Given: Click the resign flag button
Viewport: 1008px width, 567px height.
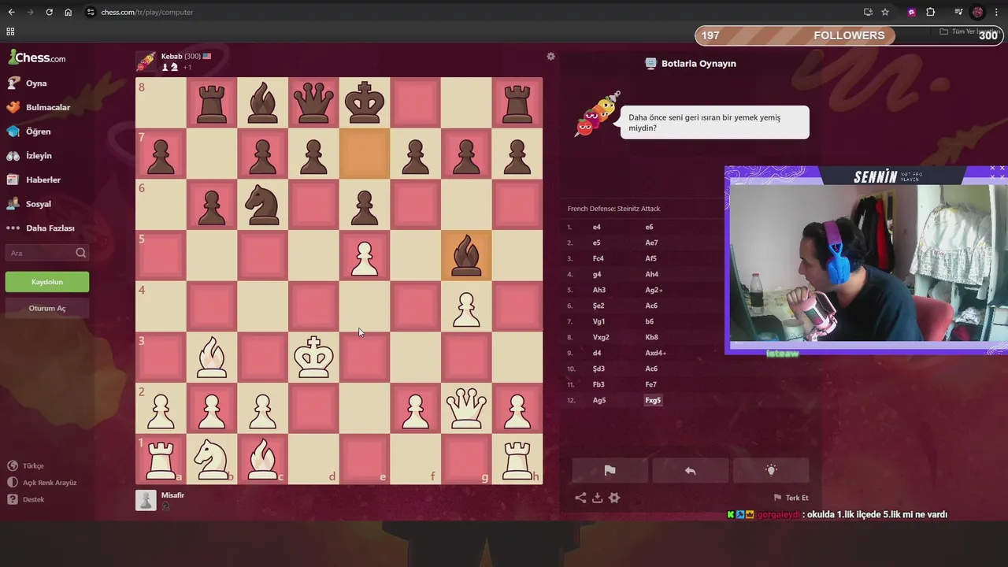Looking at the screenshot, I should 610,470.
